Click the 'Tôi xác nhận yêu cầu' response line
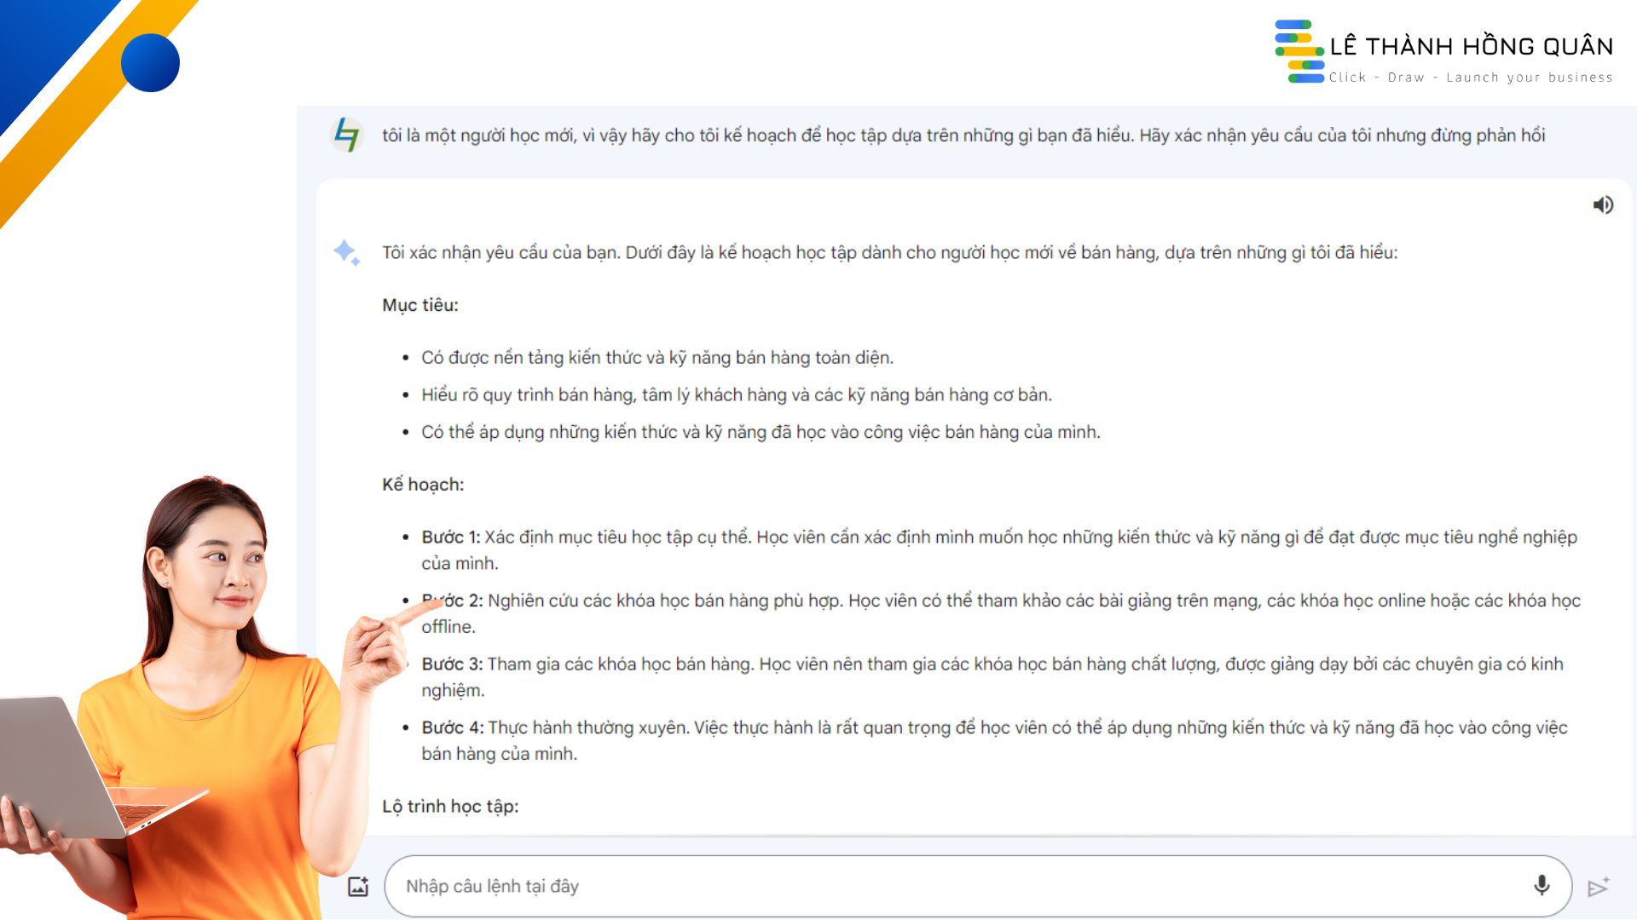 tap(889, 253)
